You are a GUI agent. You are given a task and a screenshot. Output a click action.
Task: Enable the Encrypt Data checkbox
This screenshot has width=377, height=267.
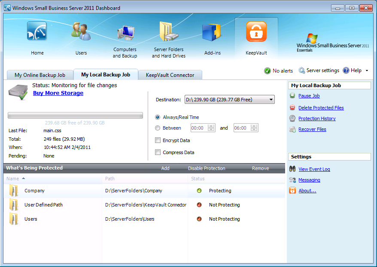[x=158, y=140]
